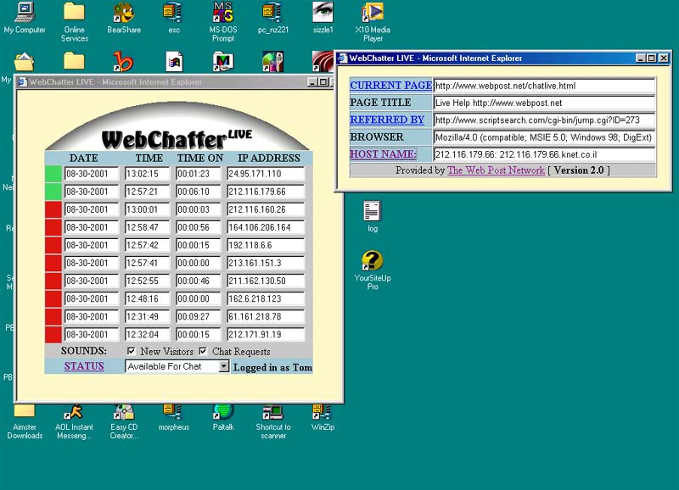Open the My Computer desktop icon

point(25,17)
